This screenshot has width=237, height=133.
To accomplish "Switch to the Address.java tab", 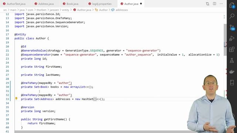I will click(44, 4).
